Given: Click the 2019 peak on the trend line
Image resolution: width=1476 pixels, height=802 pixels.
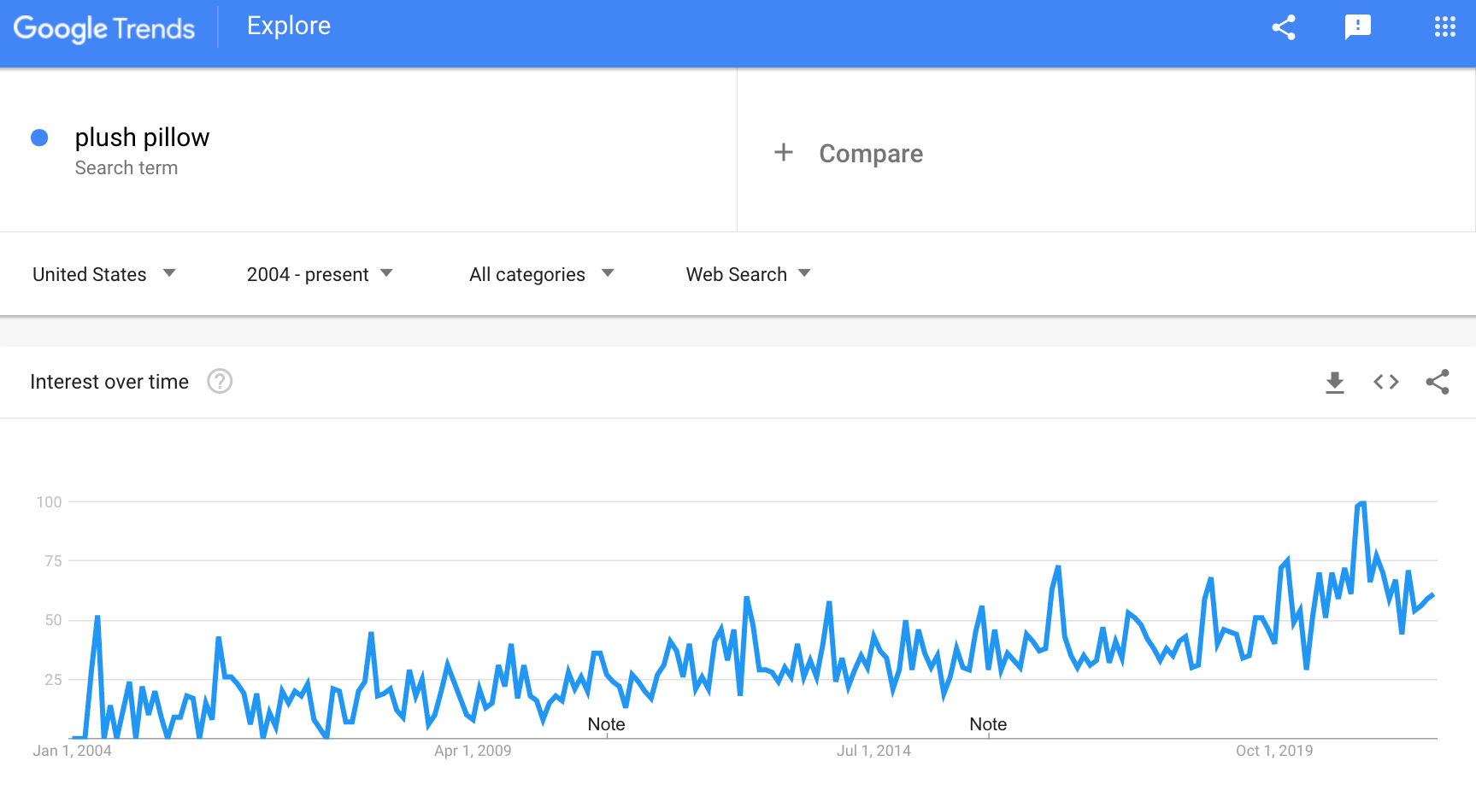Looking at the screenshot, I should pyautogui.click(x=1361, y=504).
